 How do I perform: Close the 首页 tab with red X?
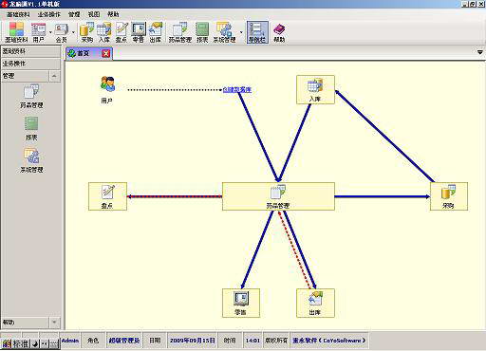[106, 53]
